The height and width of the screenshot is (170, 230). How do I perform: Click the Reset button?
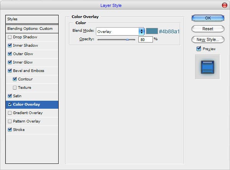click(x=207, y=29)
